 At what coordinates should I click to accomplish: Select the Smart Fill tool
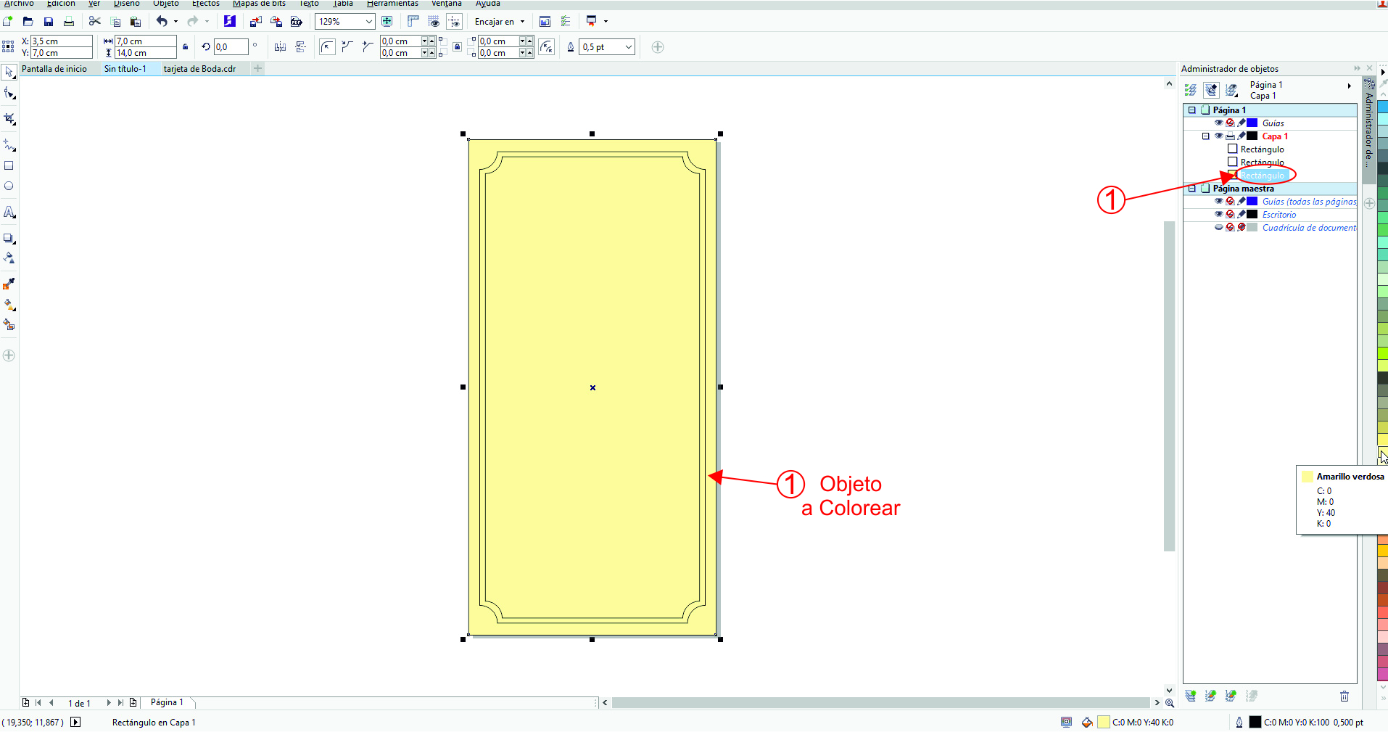tap(9, 325)
